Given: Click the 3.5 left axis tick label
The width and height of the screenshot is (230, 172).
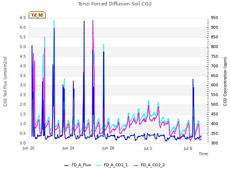Looking at the screenshot, I should pos(23,76).
